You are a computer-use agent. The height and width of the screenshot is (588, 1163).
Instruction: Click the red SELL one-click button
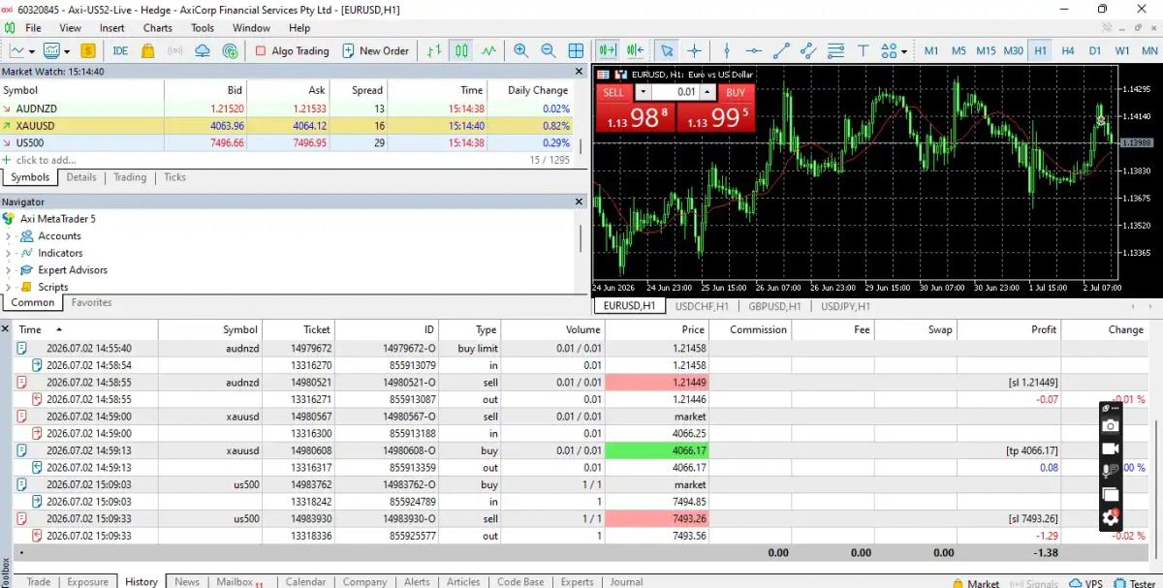635,107
